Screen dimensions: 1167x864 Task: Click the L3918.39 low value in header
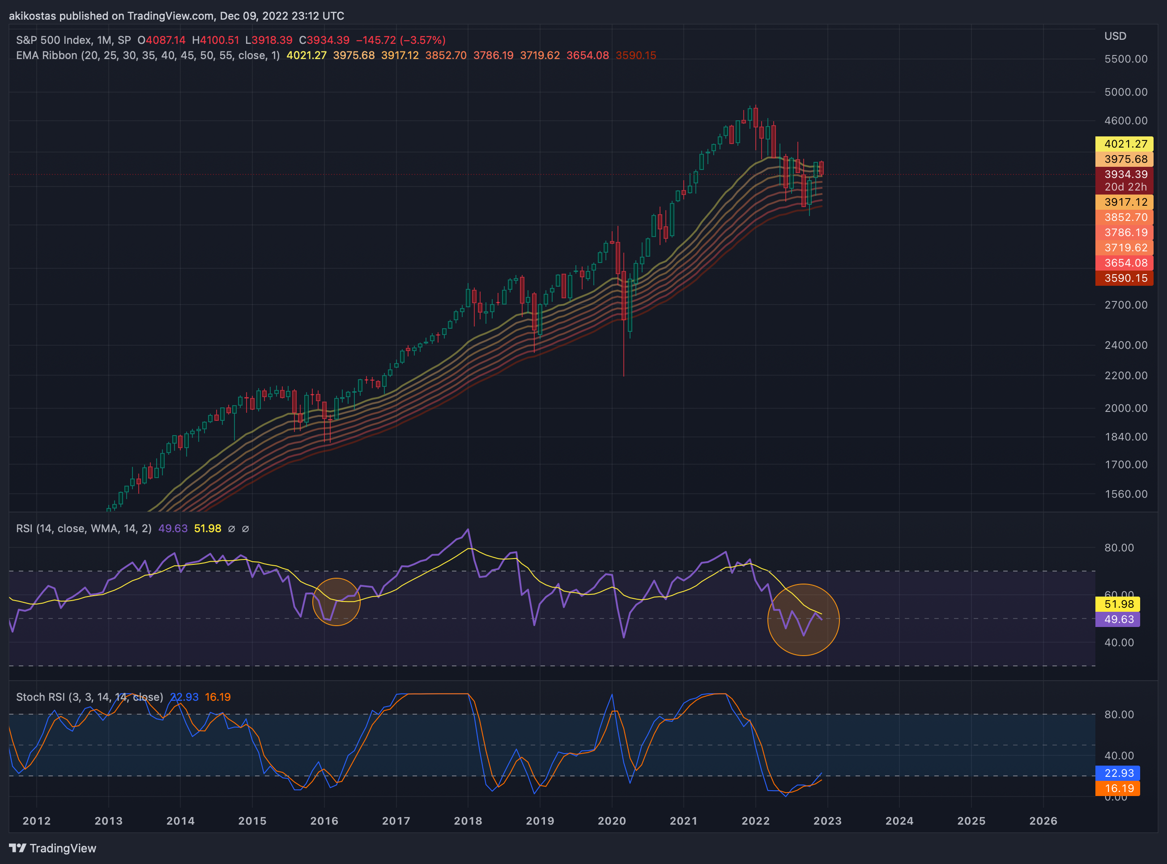[x=269, y=40]
